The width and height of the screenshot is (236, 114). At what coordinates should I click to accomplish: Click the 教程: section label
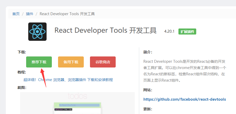[x=22, y=72]
